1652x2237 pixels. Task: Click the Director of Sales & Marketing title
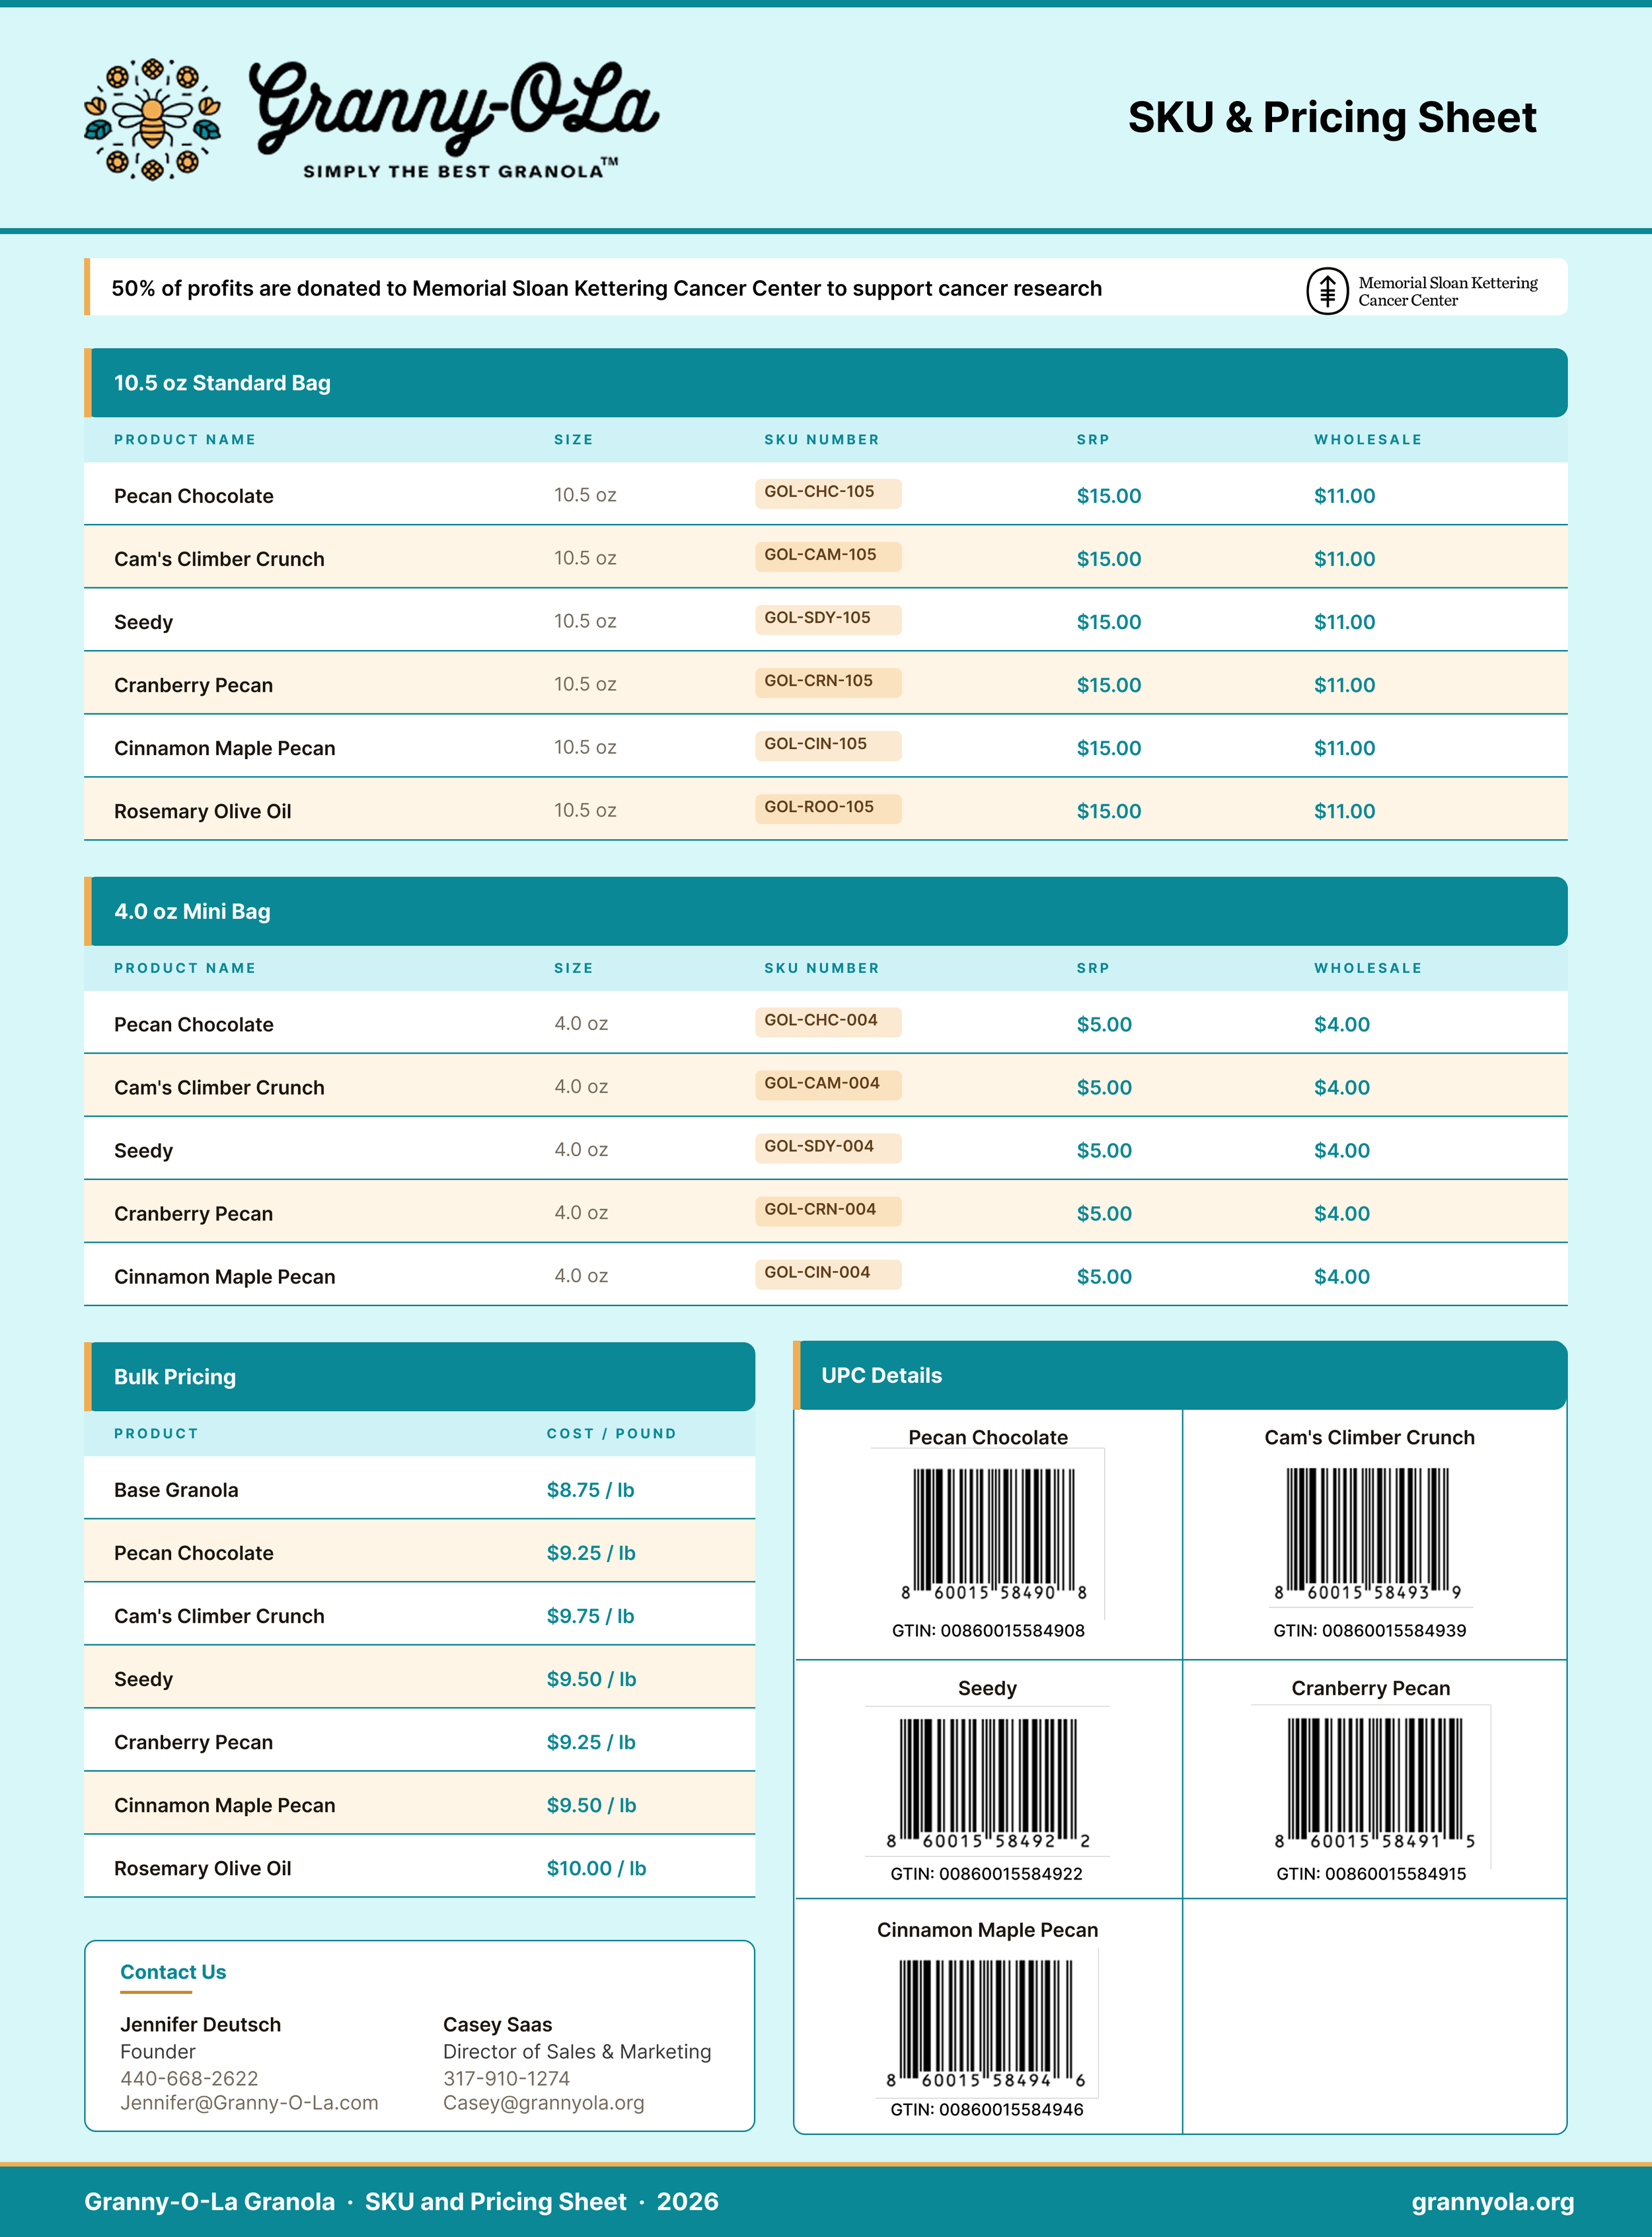(577, 2051)
